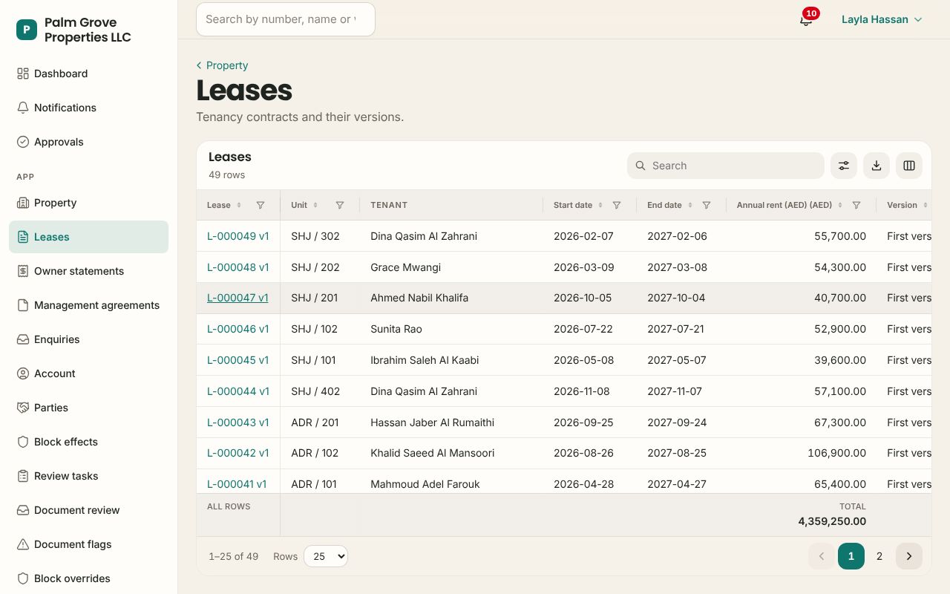Filter the Start date column
This screenshot has width=950, height=594.
pyautogui.click(x=617, y=205)
